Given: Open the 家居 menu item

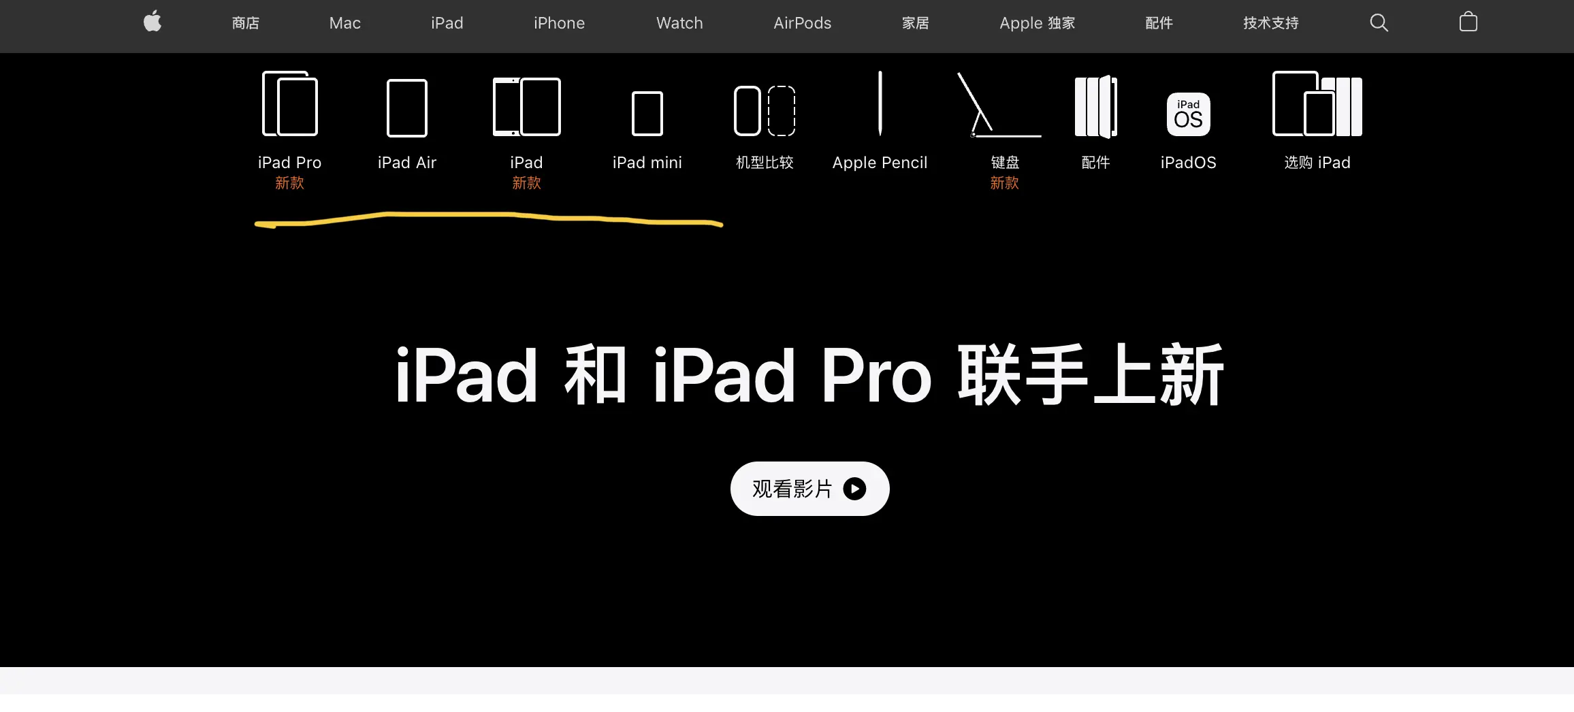Looking at the screenshot, I should coord(916,23).
